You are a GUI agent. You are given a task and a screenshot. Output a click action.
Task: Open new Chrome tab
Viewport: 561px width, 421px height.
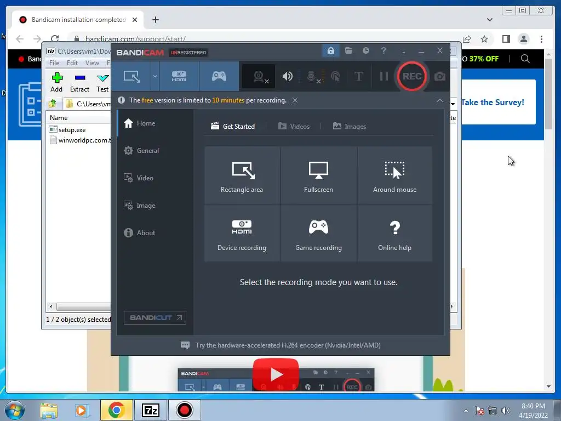tap(155, 20)
